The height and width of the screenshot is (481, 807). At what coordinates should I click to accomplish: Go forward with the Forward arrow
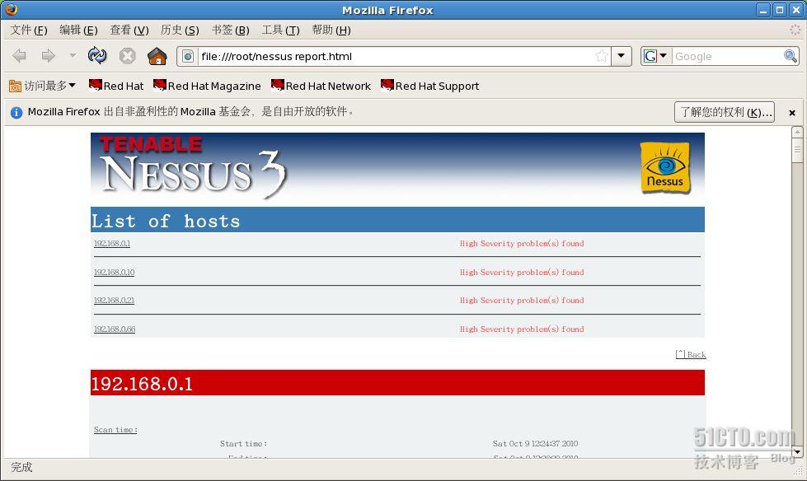pos(49,55)
